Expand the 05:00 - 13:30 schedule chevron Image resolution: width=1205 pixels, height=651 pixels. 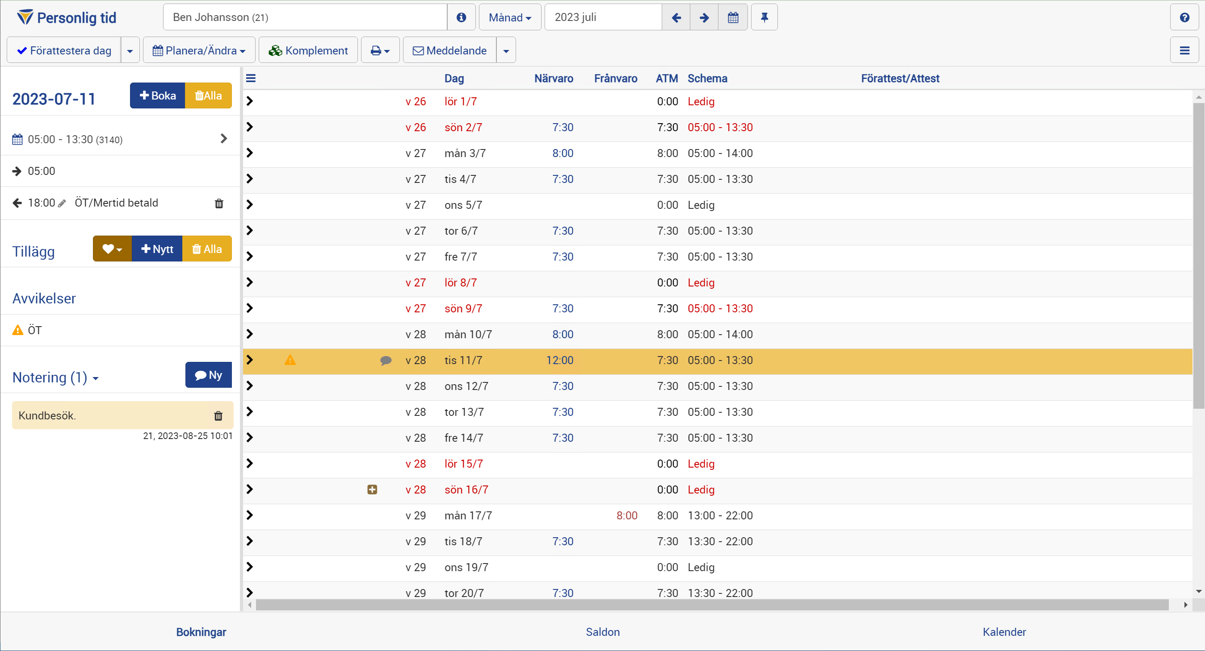223,139
